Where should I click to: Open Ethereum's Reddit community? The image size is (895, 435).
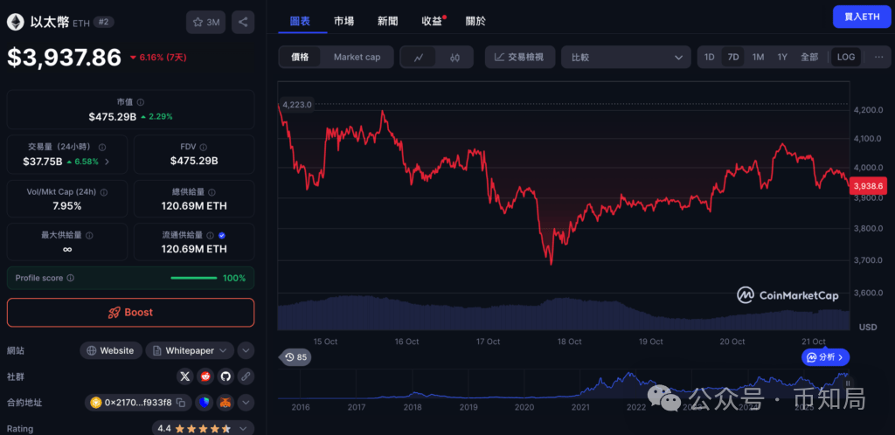coord(205,376)
